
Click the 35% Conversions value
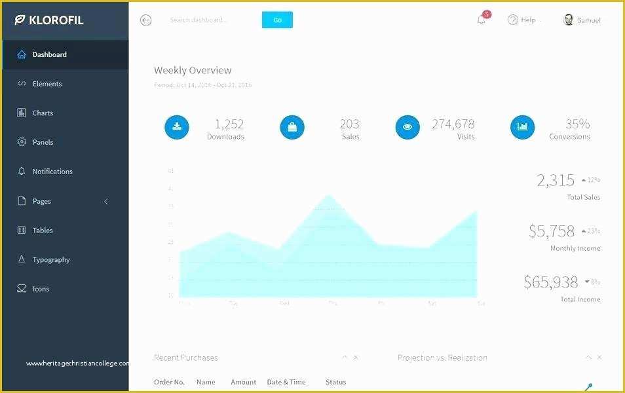coord(578,124)
